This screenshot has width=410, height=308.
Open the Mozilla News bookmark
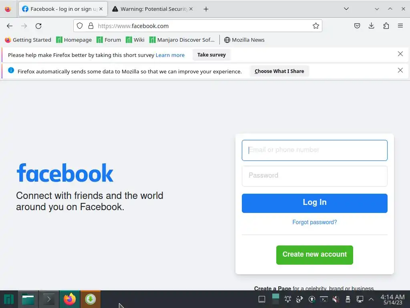point(244,40)
